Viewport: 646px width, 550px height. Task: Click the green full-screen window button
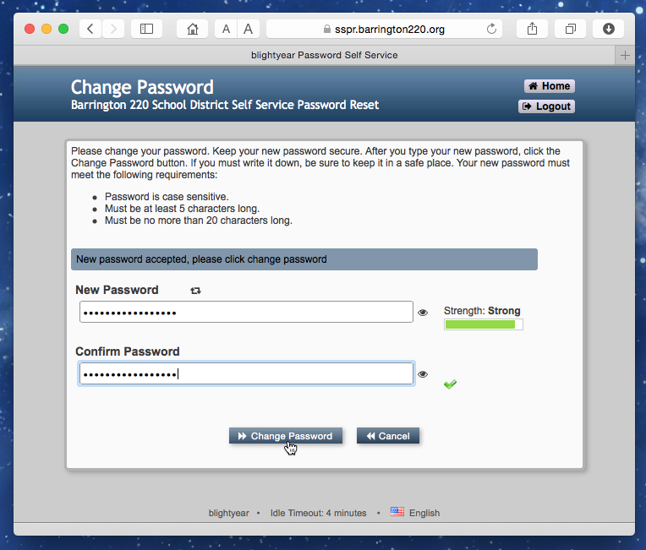point(63,29)
